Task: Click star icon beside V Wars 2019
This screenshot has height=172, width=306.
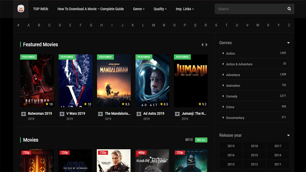Action: 62,114
